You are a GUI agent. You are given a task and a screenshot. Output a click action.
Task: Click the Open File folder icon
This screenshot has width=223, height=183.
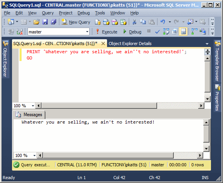click(36, 22)
